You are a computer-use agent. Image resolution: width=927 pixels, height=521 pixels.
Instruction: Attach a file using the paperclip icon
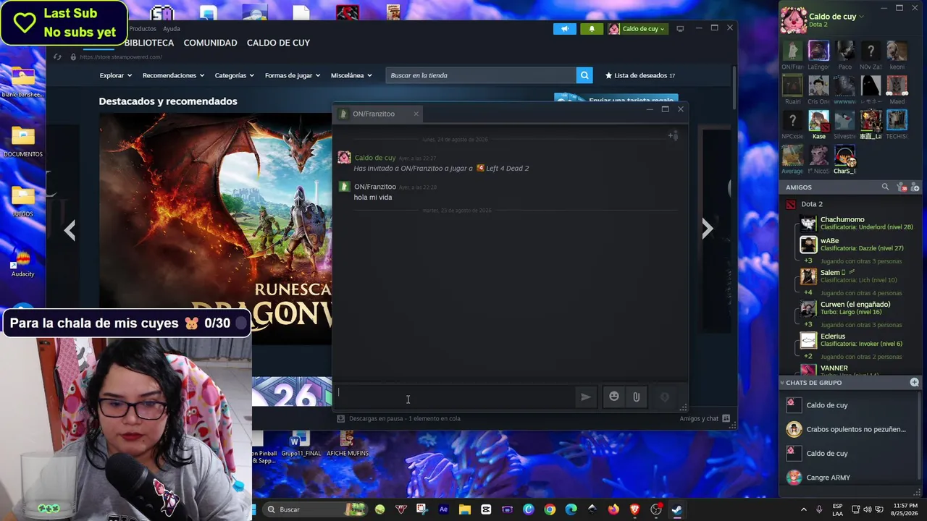(636, 397)
